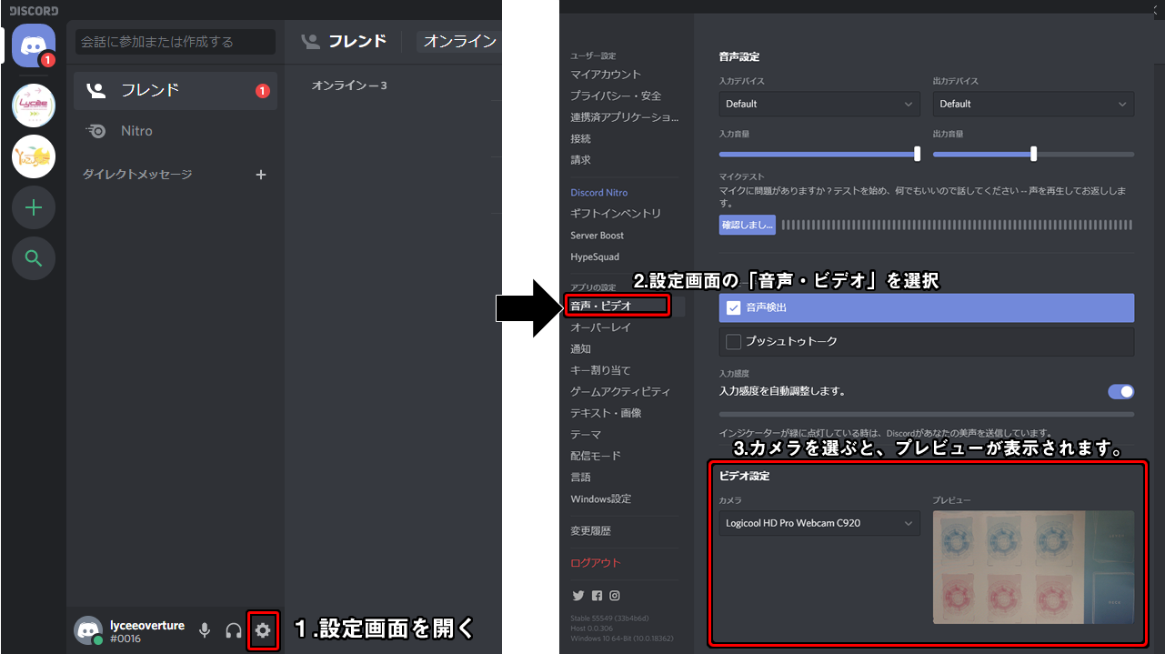Open user settings gear icon
Image resolution: width=1165 pixels, height=654 pixels.
pyautogui.click(x=263, y=629)
